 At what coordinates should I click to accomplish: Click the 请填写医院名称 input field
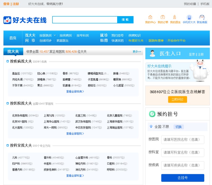183,140
